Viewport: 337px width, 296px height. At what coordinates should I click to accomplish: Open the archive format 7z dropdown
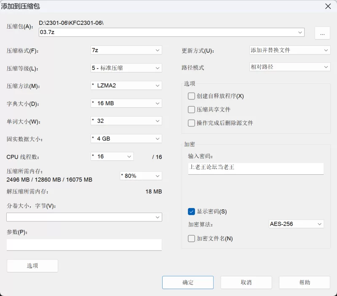[126, 50]
